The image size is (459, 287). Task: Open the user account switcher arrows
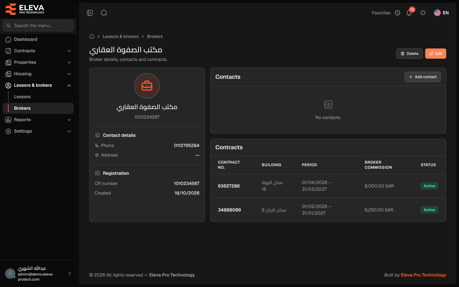pos(69,274)
